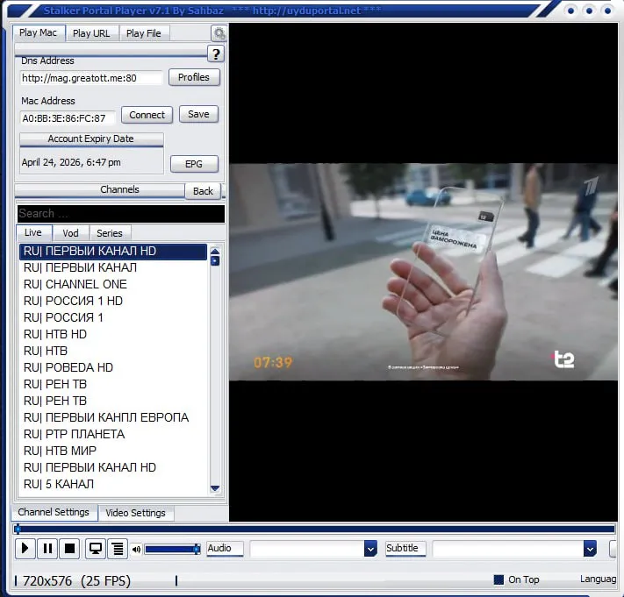Image resolution: width=624 pixels, height=597 pixels.
Task: Click the Language label in status bar
Action: click(x=599, y=579)
